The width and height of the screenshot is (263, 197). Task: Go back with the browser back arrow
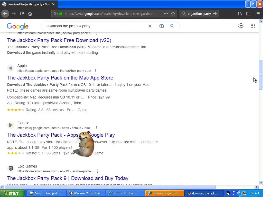coord(5,14)
